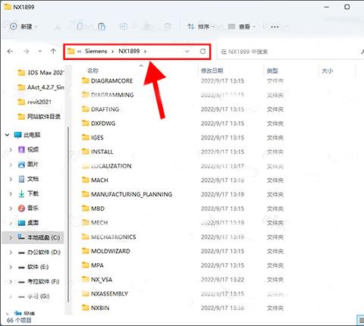Image resolution: width=364 pixels, height=326 pixels.
Task: Click the Copy icon in toolbar
Action: tap(80, 27)
